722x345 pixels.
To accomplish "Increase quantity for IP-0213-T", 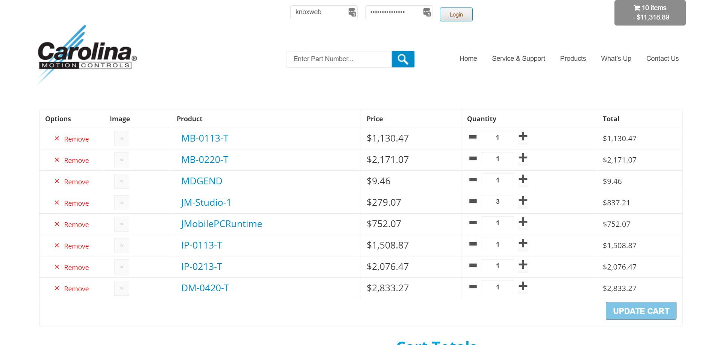I will [523, 265].
